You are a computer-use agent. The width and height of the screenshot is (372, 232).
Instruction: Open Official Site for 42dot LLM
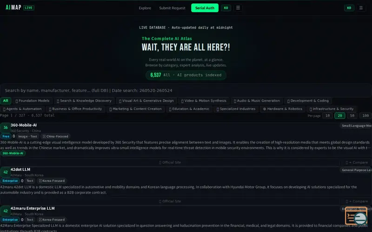pyautogui.click(x=170, y=201)
